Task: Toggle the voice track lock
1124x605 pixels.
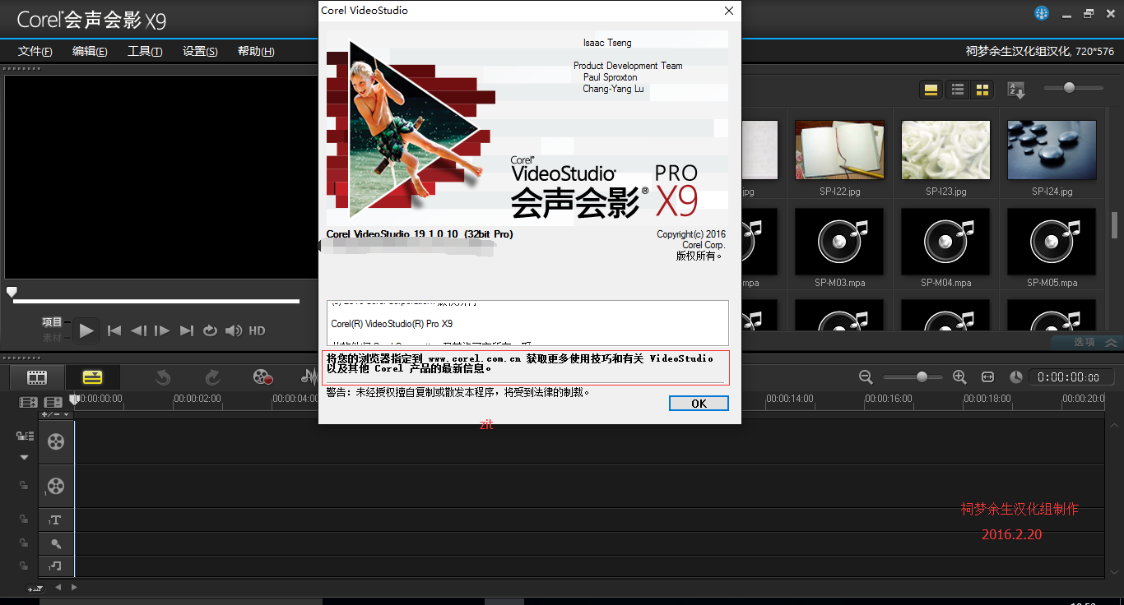Action: pyautogui.click(x=24, y=543)
